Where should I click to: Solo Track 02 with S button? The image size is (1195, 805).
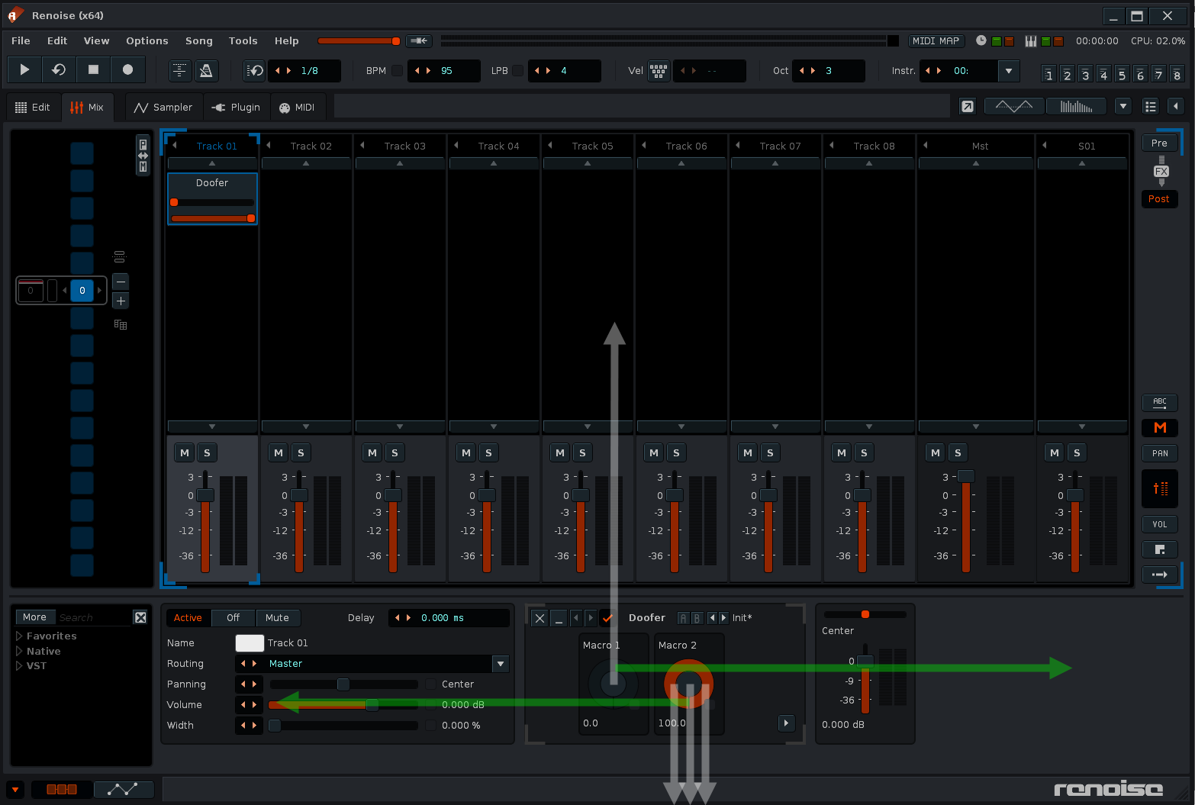click(x=301, y=453)
